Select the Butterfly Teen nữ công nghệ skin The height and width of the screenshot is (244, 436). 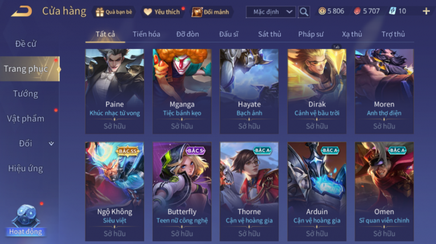click(x=182, y=192)
